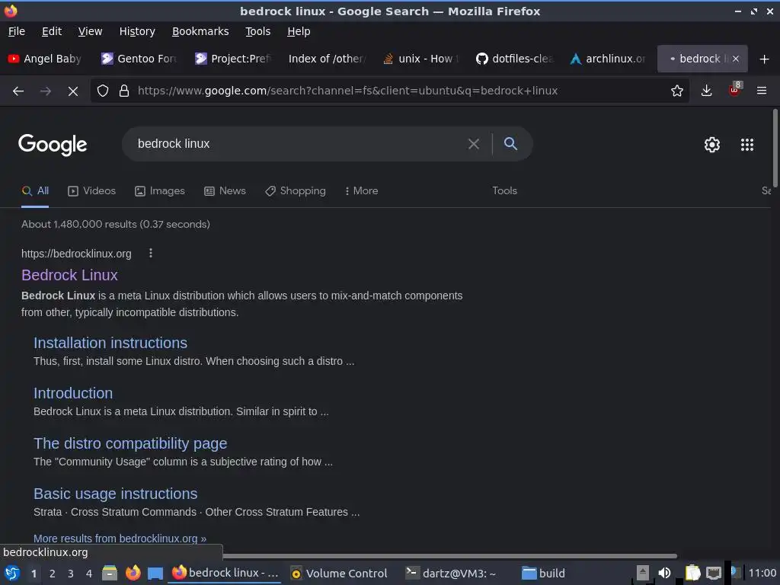Open the Google apps grid
The width and height of the screenshot is (780, 585).
(746, 145)
